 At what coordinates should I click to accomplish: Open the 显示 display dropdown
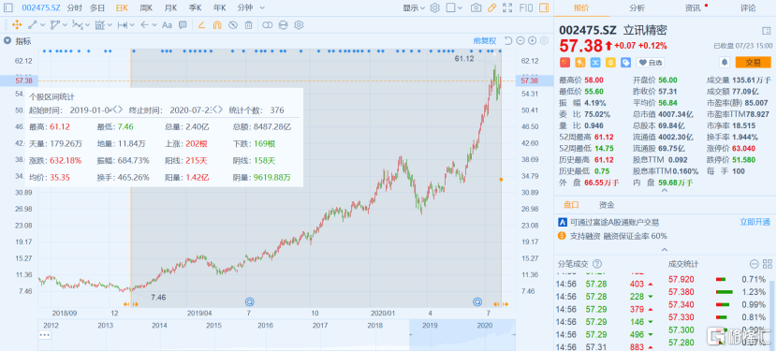(x=415, y=7)
